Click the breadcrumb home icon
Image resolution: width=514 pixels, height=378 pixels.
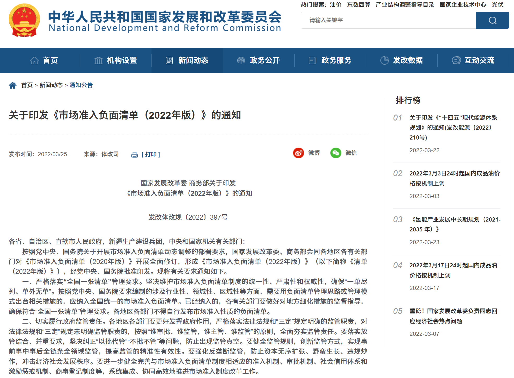click(13, 85)
